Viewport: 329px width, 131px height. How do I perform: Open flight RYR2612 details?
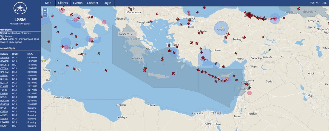(x=5, y=65)
